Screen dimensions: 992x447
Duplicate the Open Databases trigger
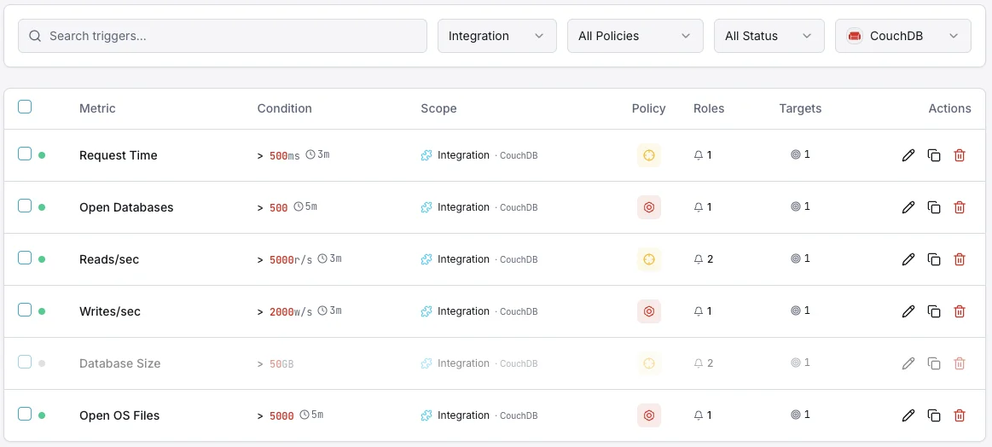934,207
